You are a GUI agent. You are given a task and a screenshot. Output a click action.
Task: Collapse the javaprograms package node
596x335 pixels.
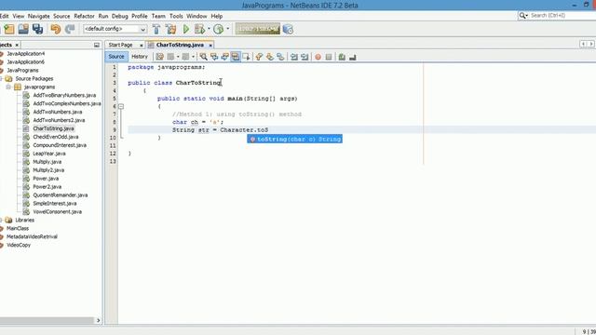pos(8,87)
